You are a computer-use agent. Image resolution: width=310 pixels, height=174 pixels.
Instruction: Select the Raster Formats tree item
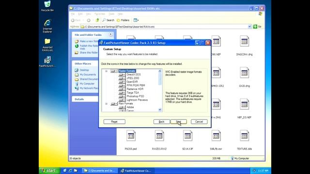127,71
